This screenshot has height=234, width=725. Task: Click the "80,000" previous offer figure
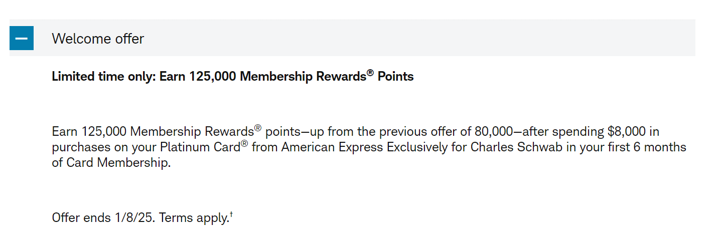tap(493, 132)
